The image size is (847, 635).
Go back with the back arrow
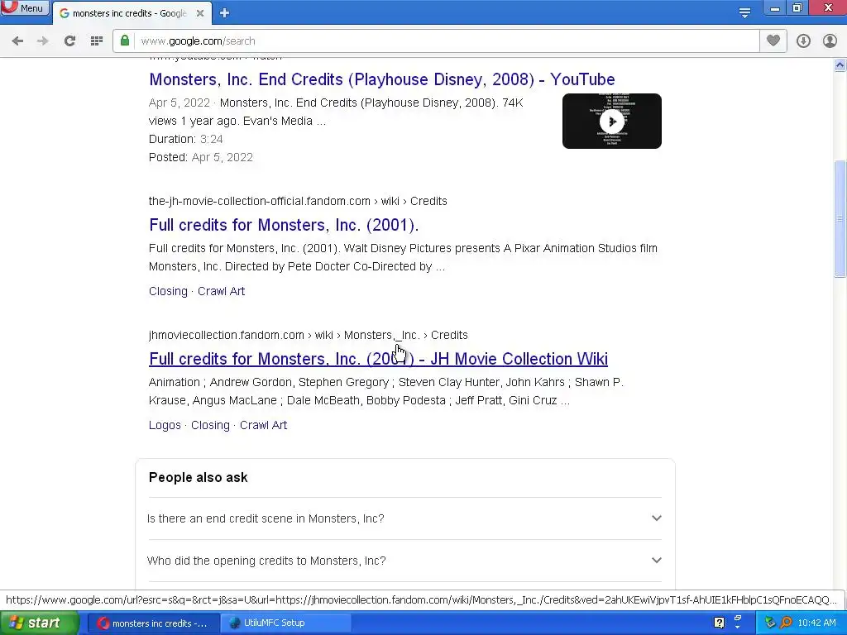pos(17,41)
